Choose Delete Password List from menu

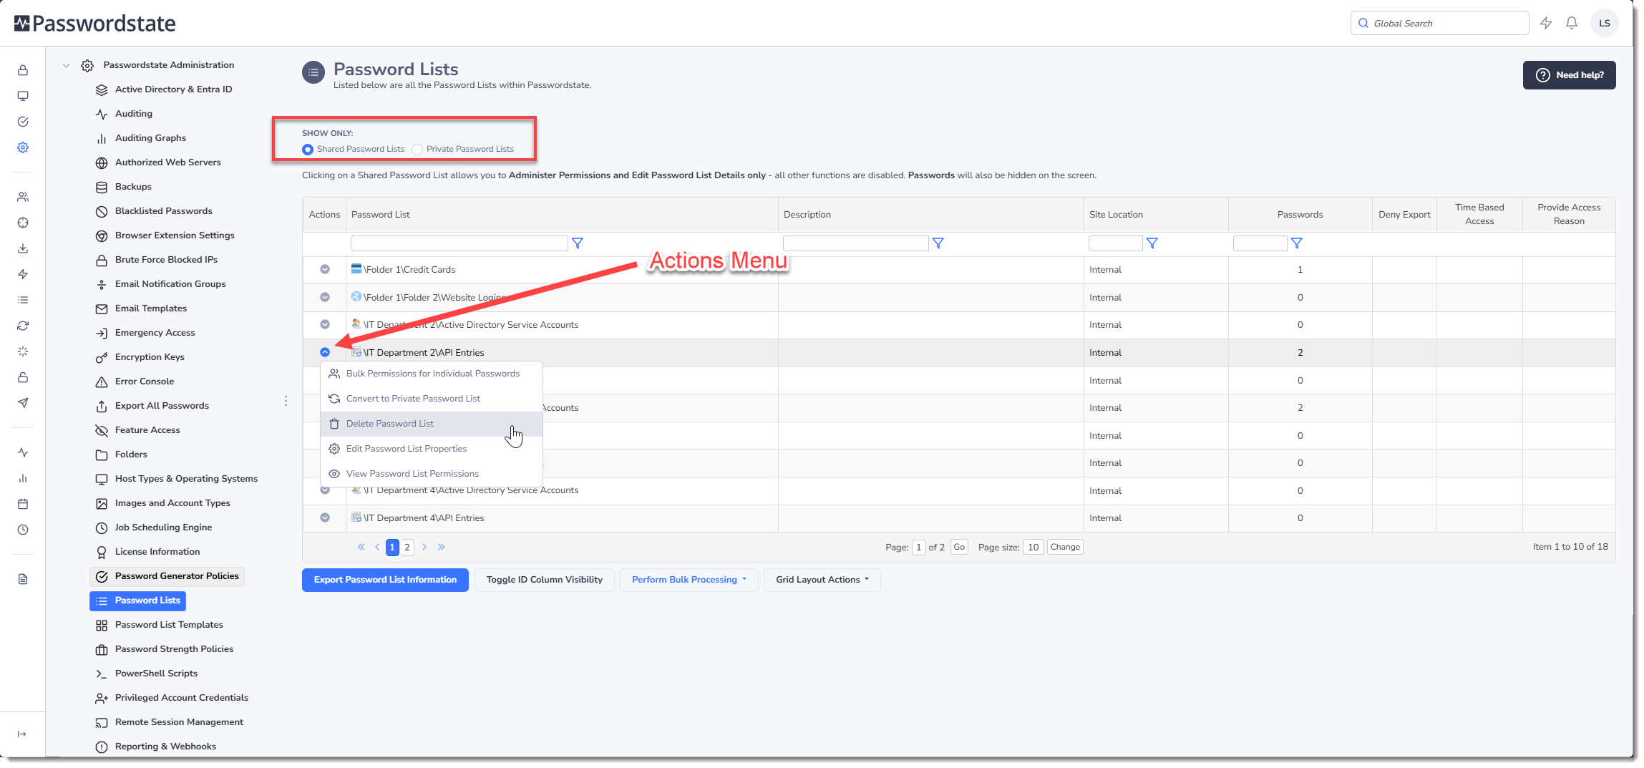432,424
